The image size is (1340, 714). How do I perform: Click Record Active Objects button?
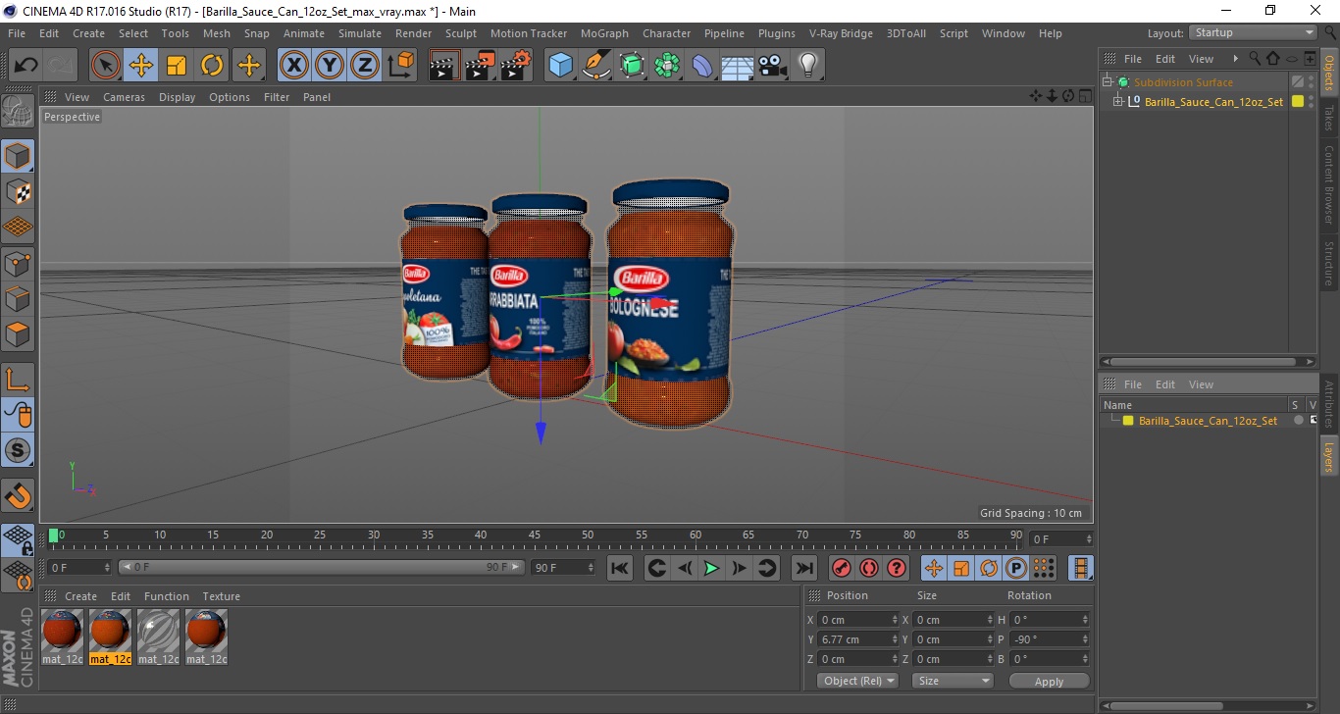841,568
